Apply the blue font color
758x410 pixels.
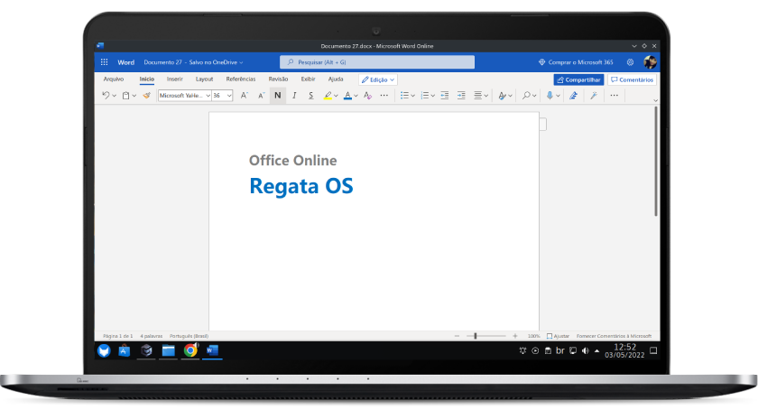(x=347, y=96)
